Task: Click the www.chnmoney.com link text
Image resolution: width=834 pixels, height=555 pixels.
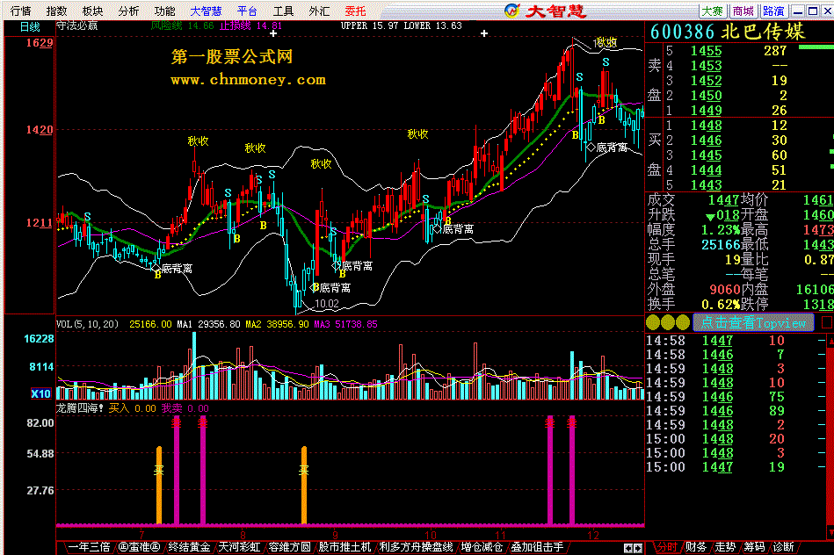Action: click(x=248, y=80)
